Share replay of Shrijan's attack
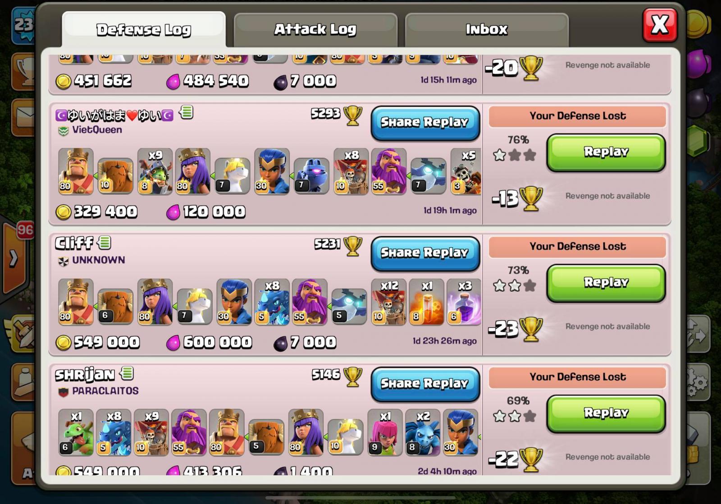This screenshot has width=721, height=504. [425, 384]
